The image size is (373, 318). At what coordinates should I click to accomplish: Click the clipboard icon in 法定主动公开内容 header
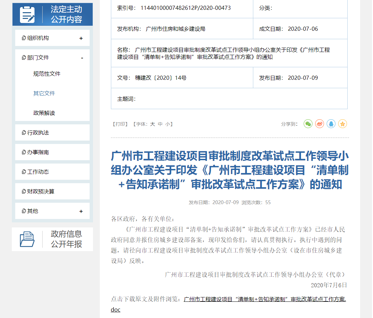27,15
